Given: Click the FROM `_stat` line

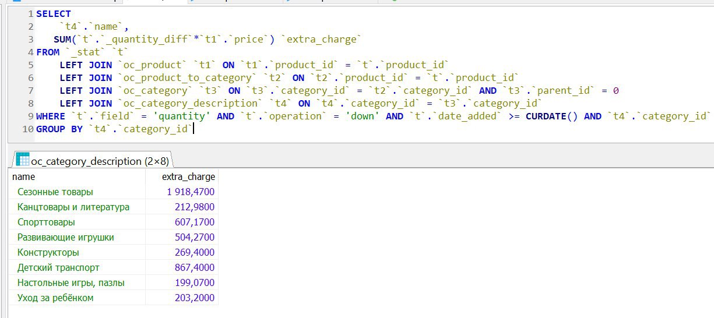Looking at the screenshot, I should (x=82, y=52).
